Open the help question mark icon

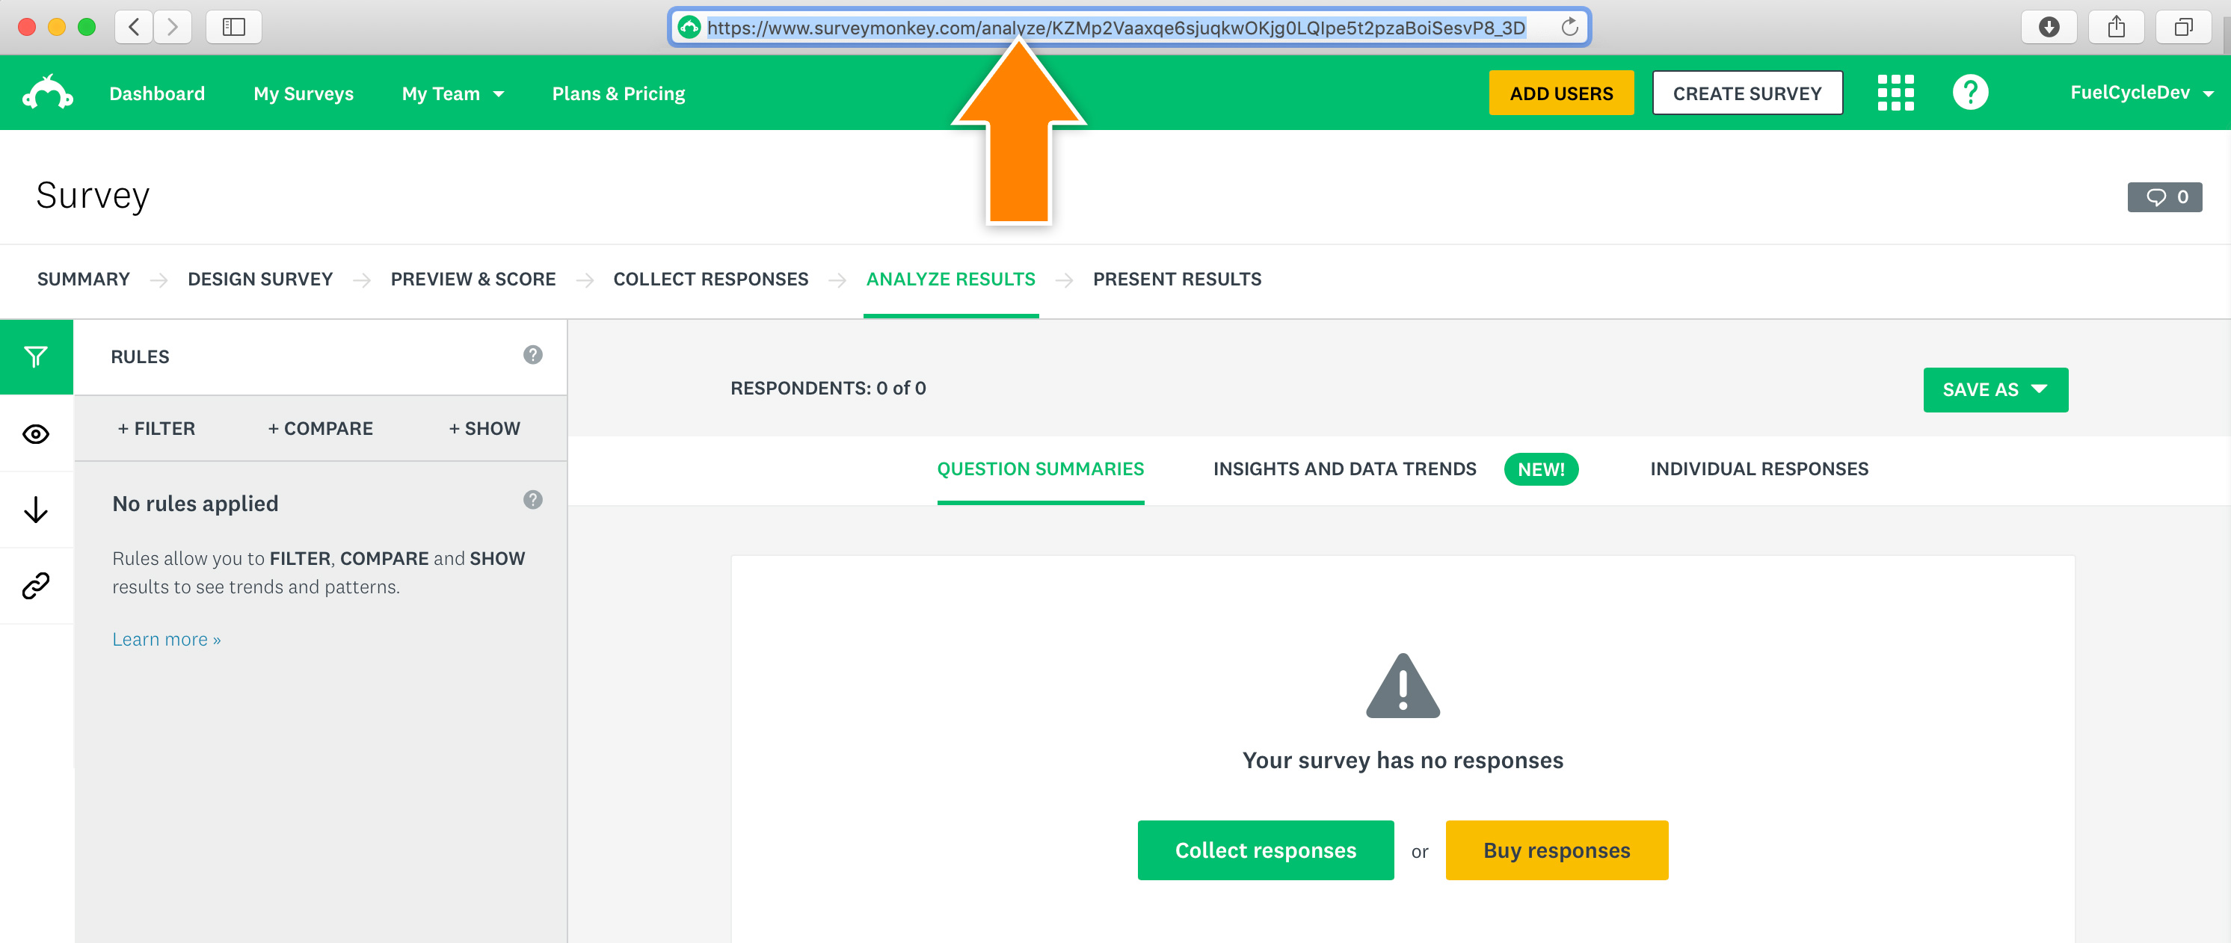(1969, 93)
